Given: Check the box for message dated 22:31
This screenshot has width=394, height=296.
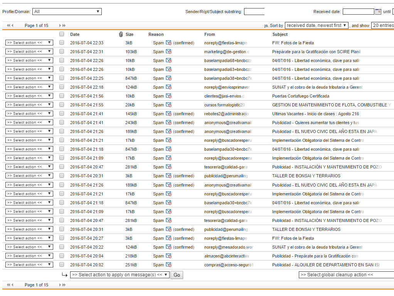Looking at the screenshot, I should pos(62,52).
